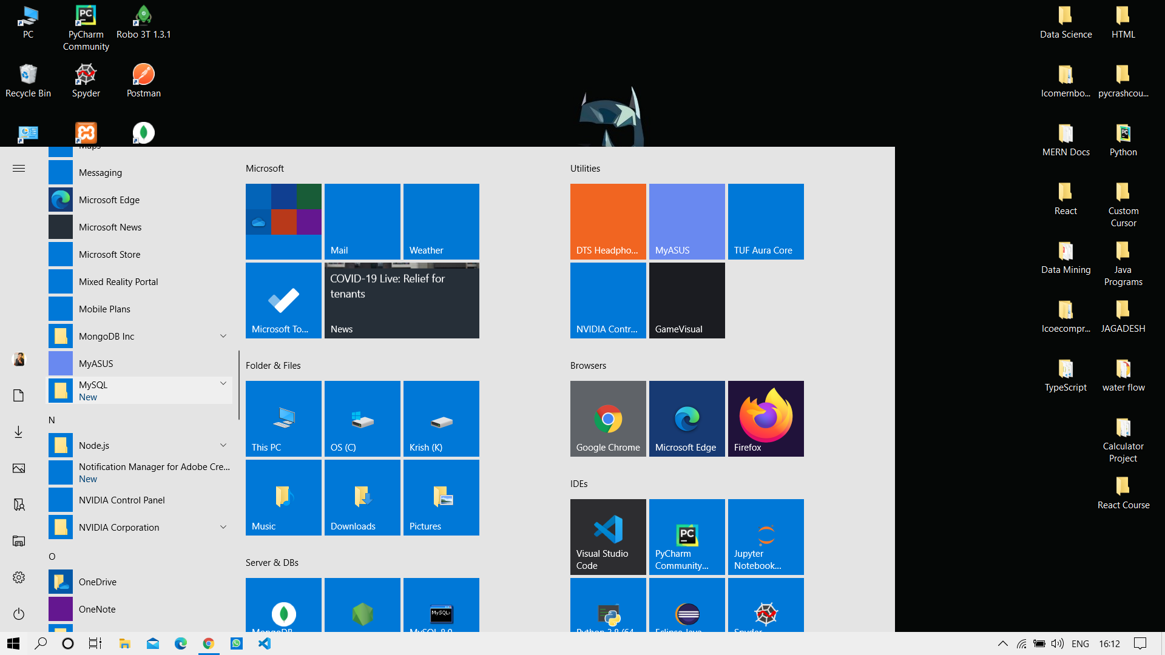Open Google Chrome from the Browsers tiles
This screenshot has width=1165, height=655.
tap(607, 418)
